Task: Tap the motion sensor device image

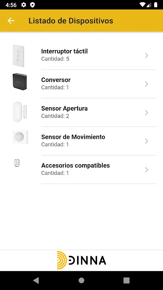Action: (20, 137)
